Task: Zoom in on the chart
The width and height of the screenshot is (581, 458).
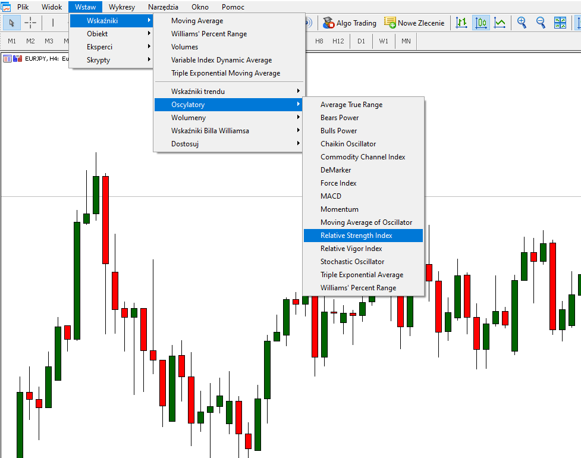Action: (522, 23)
